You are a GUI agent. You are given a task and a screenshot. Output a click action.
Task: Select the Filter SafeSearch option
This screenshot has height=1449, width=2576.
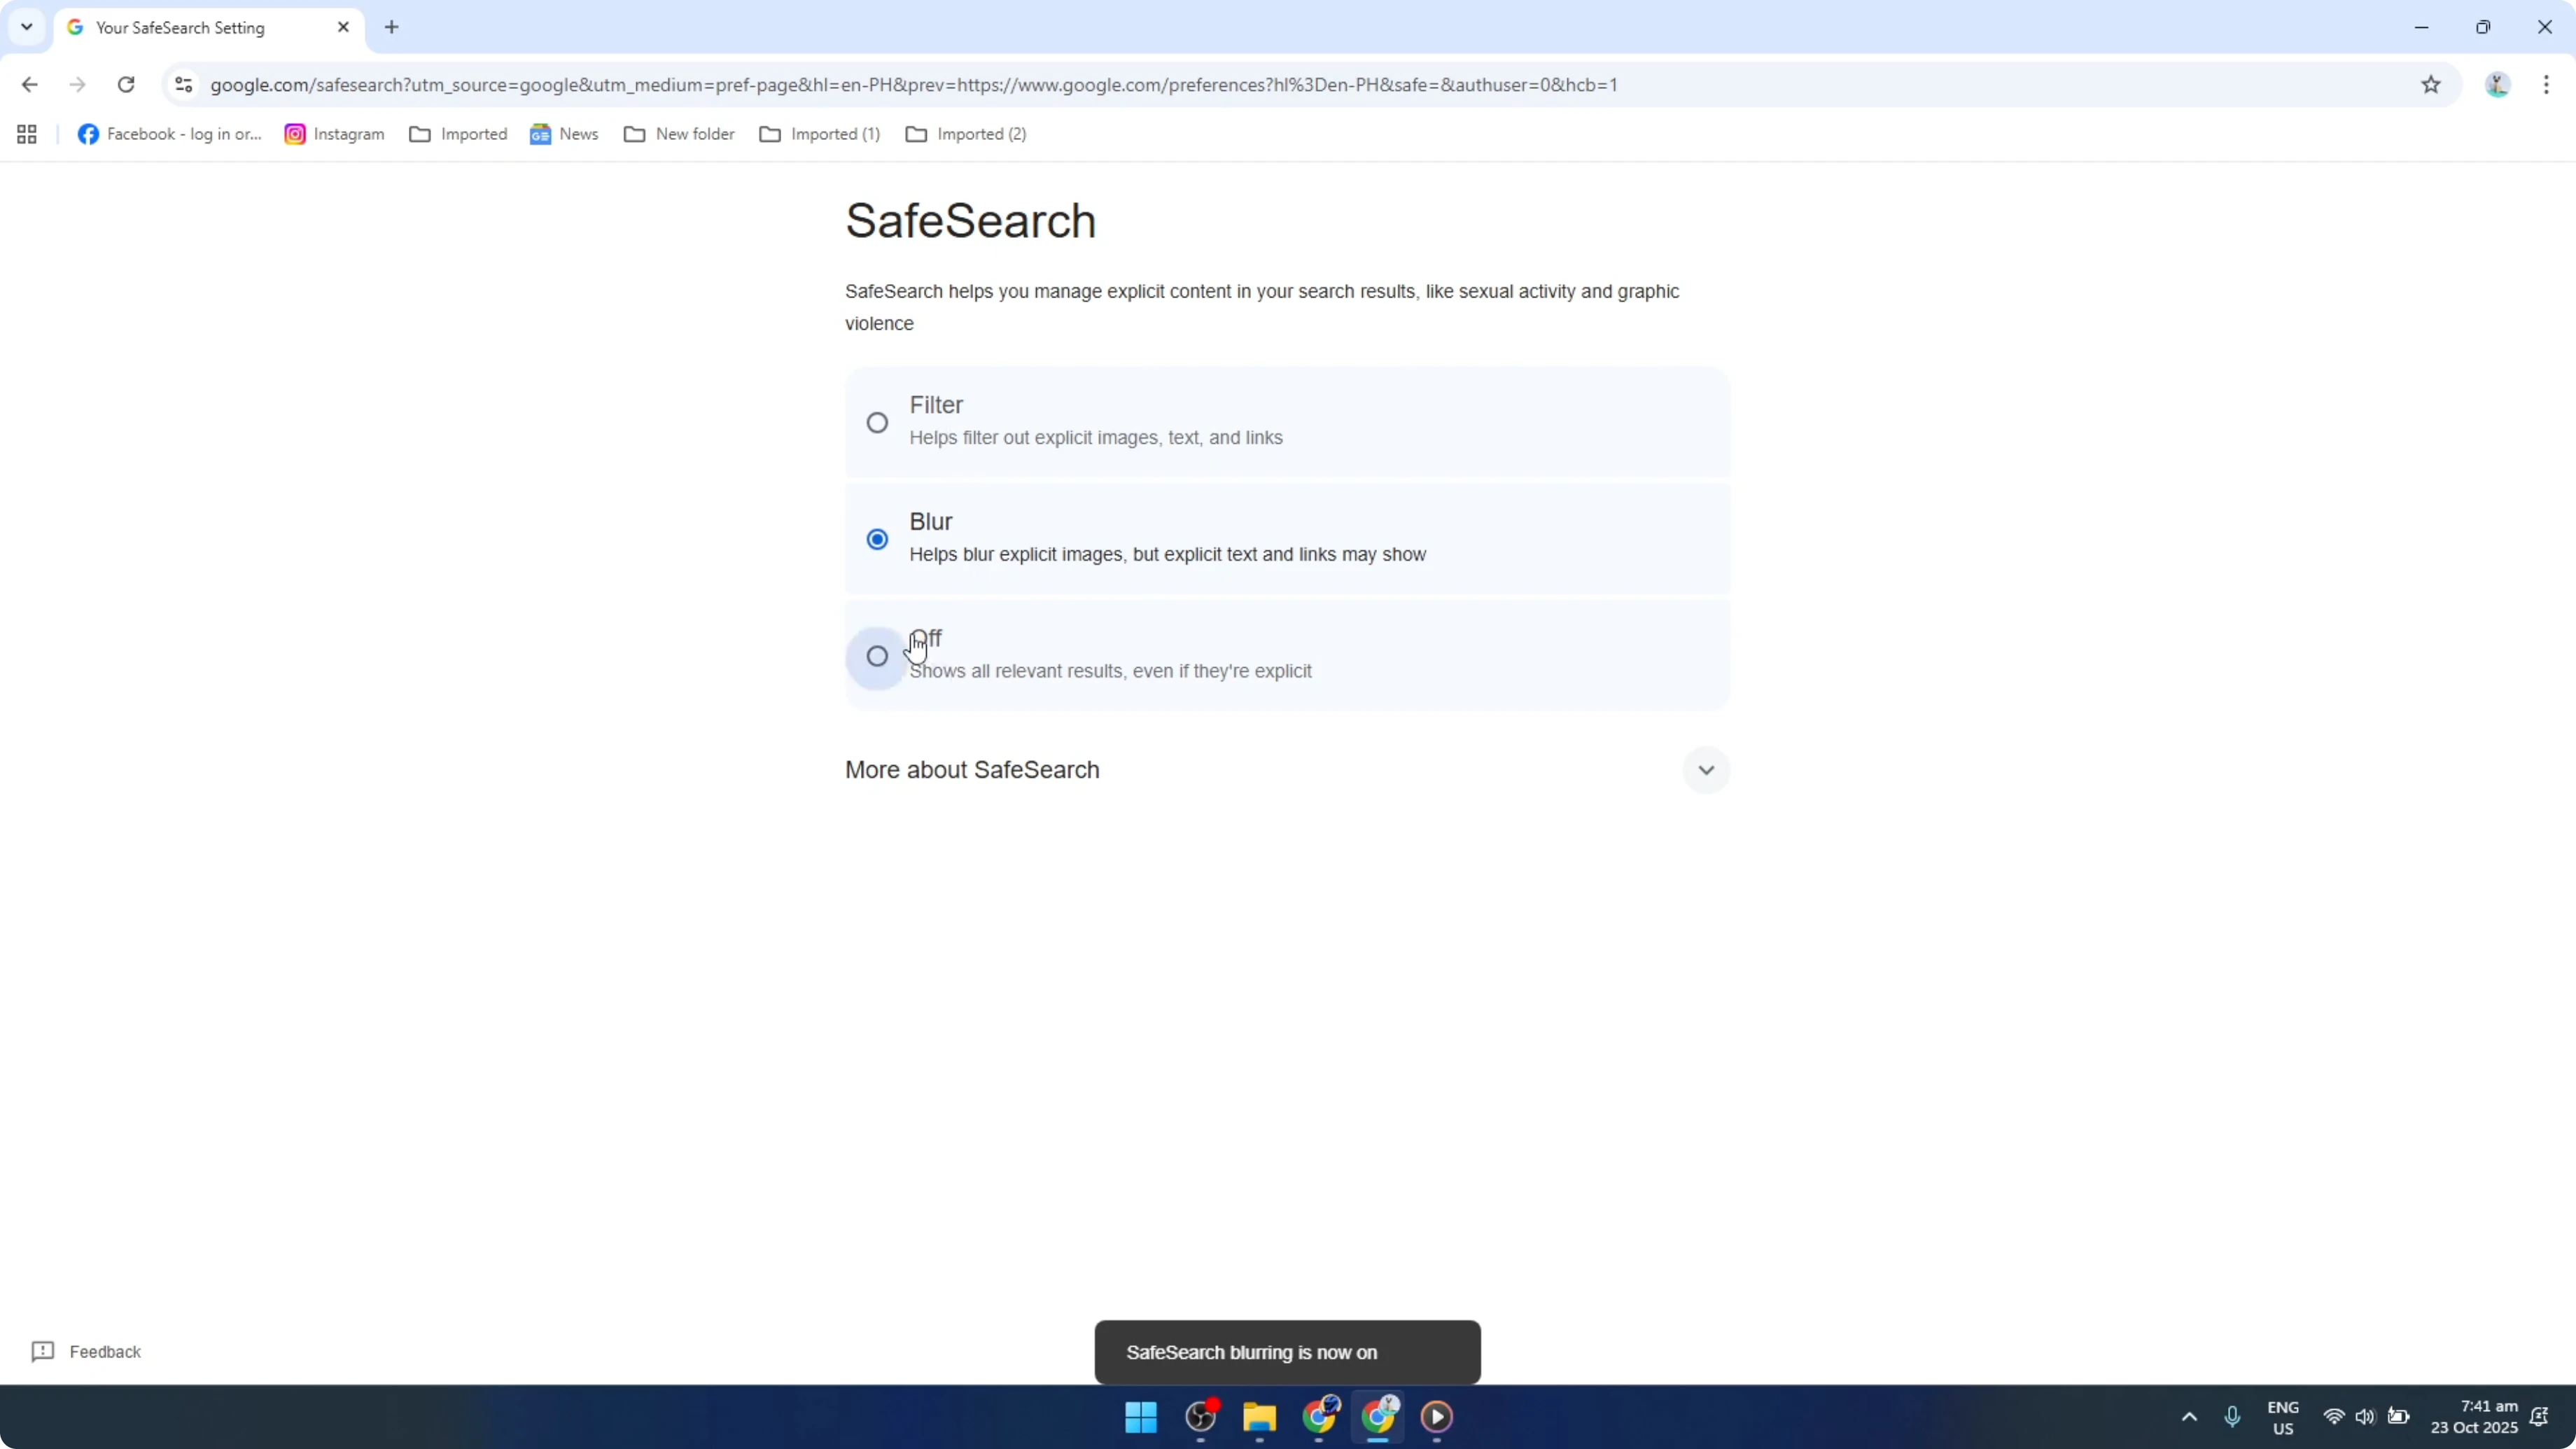pos(877,422)
